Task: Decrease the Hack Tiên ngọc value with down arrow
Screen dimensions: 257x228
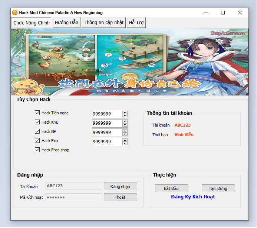Action: pos(125,115)
